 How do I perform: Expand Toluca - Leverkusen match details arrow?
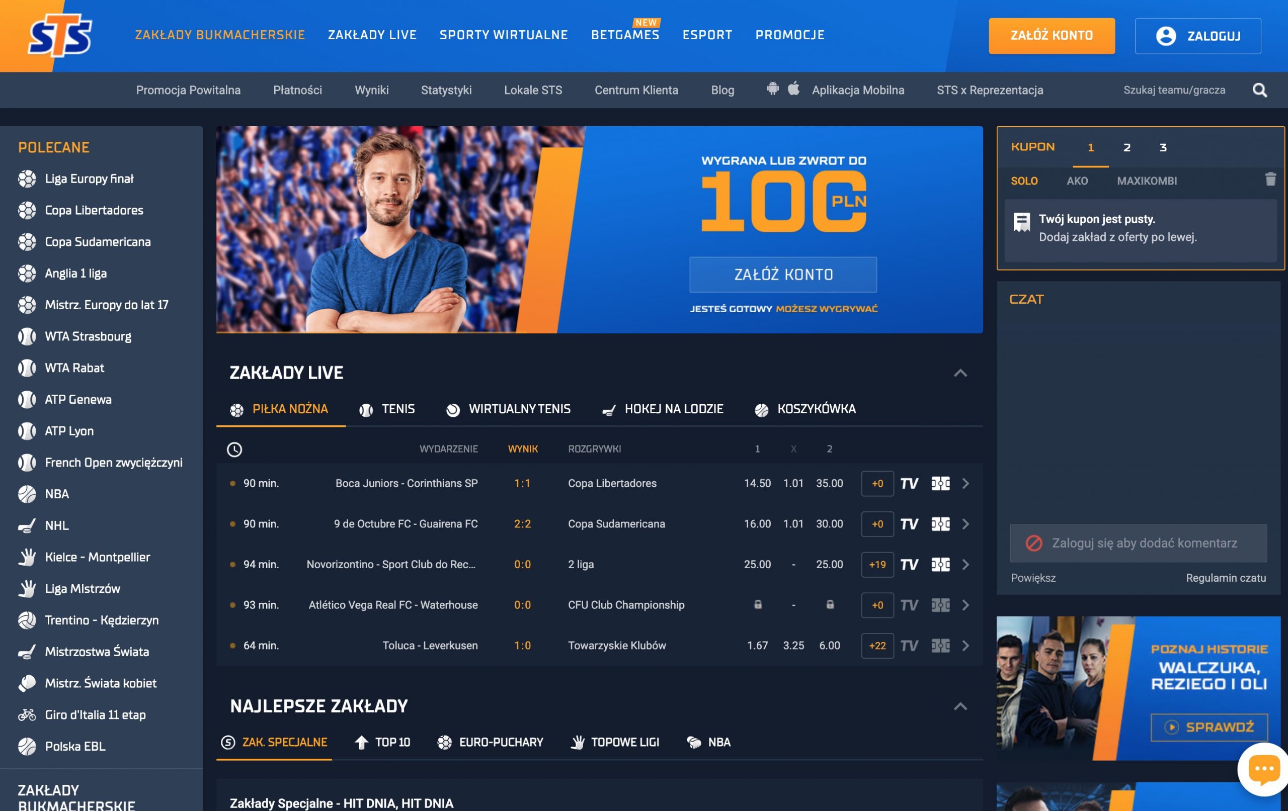point(965,645)
